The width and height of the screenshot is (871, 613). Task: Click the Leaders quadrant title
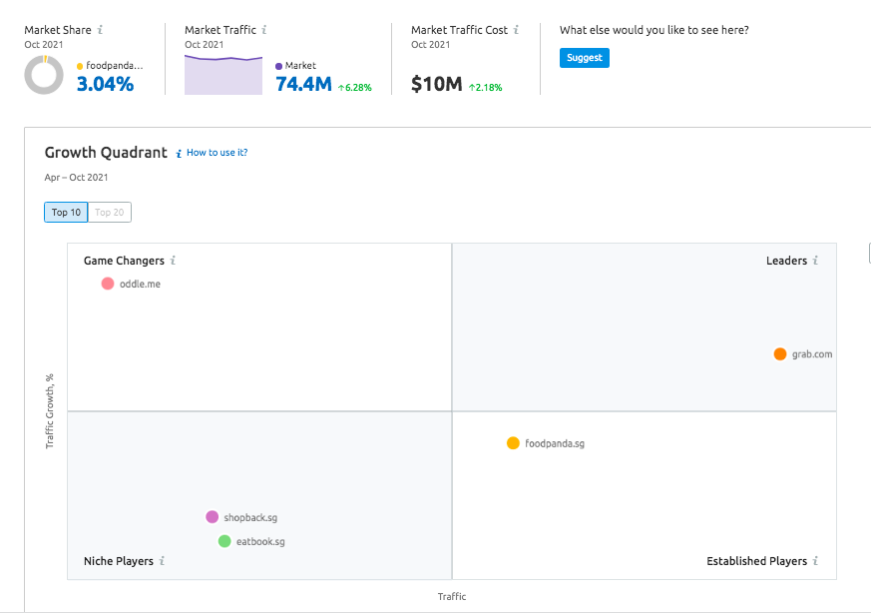(x=786, y=261)
